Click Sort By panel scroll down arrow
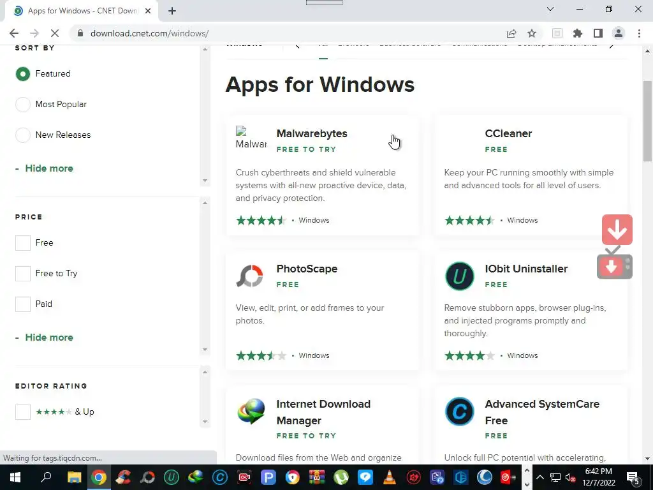 (205, 181)
